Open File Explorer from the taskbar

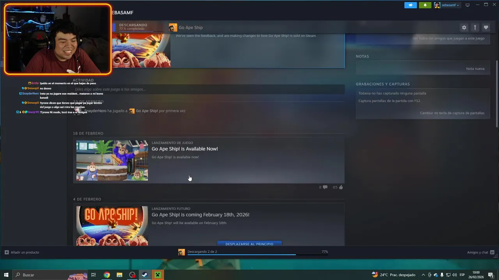click(119, 275)
